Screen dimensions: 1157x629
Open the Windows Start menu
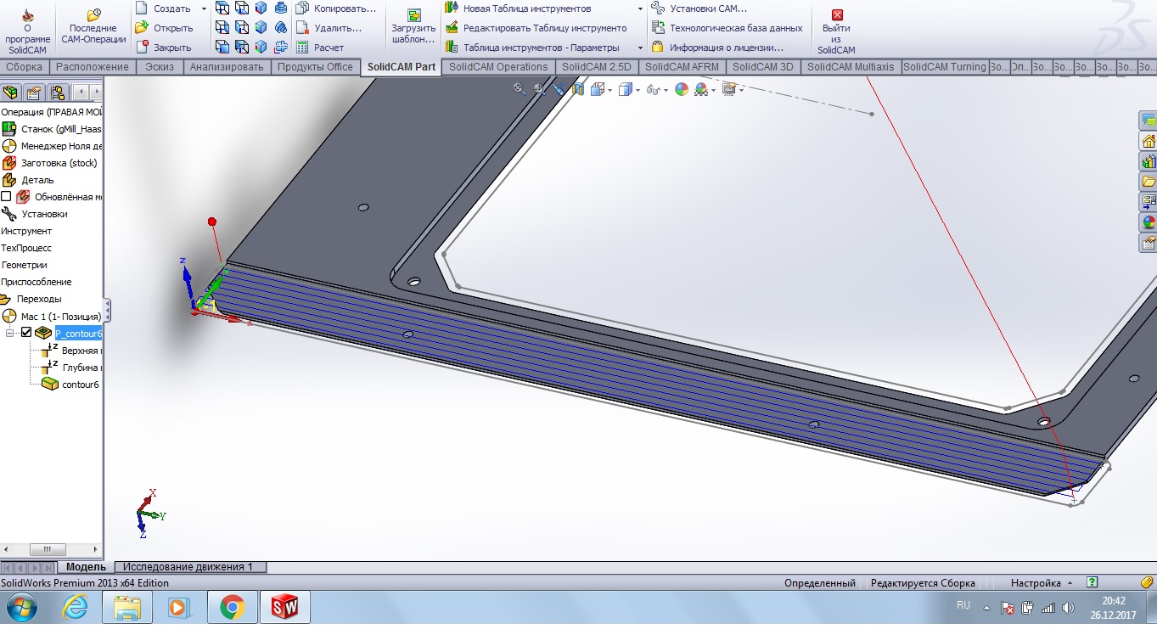pos(22,607)
